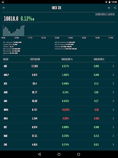Open ABG.P details via chevron
118x158 pixels.
(113, 75)
